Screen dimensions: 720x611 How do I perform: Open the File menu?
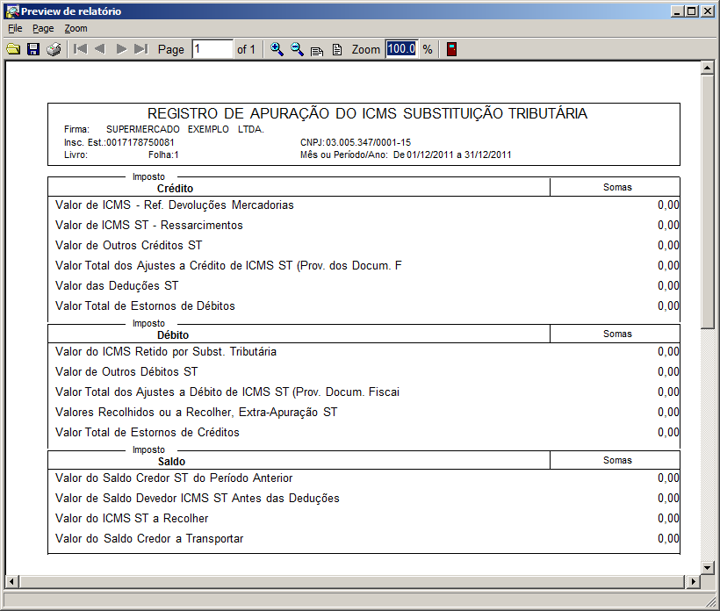[15, 28]
